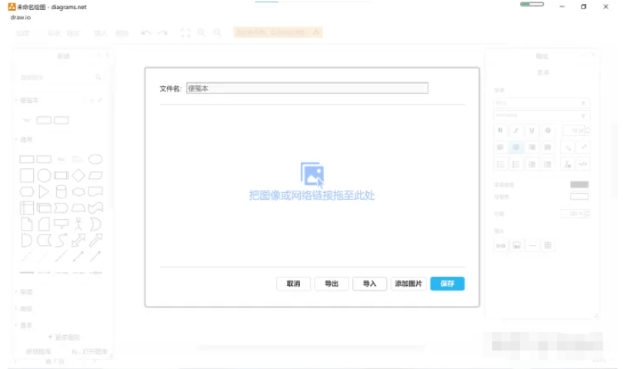Click the shapes search magnifier icon

(x=98, y=77)
